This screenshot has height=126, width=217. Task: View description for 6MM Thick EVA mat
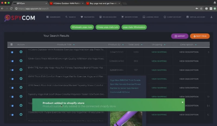tap(189, 79)
